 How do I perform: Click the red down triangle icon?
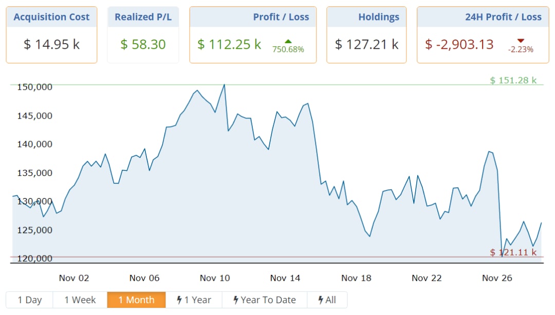click(x=521, y=41)
